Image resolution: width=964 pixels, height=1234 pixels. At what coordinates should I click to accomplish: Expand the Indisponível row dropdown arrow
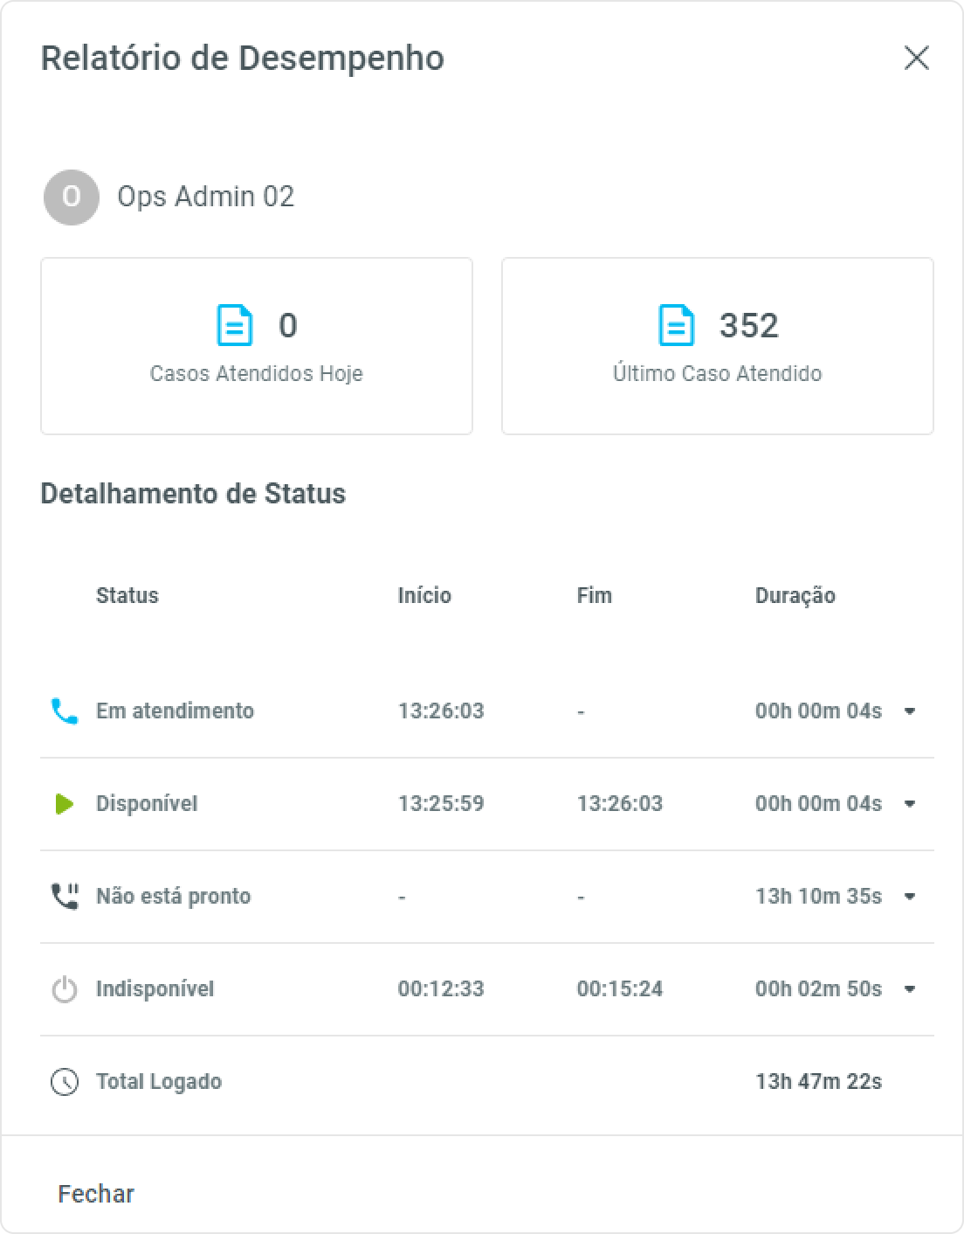point(910,989)
